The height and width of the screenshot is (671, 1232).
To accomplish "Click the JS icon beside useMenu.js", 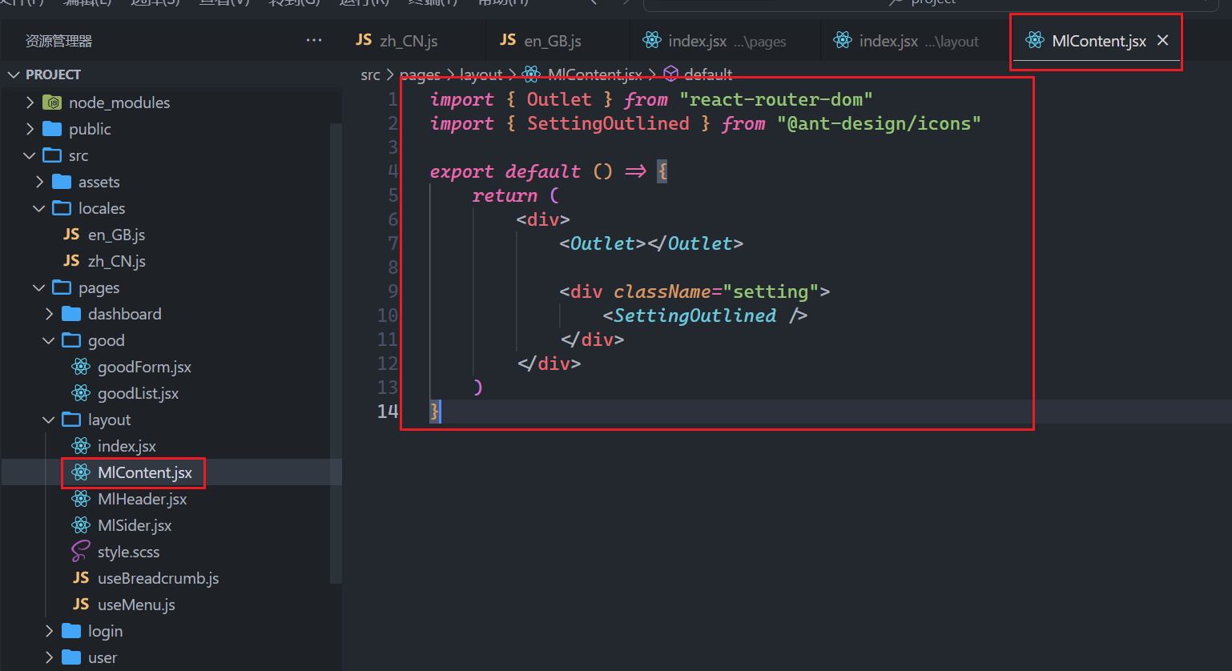I will click(x=81, y=605).
